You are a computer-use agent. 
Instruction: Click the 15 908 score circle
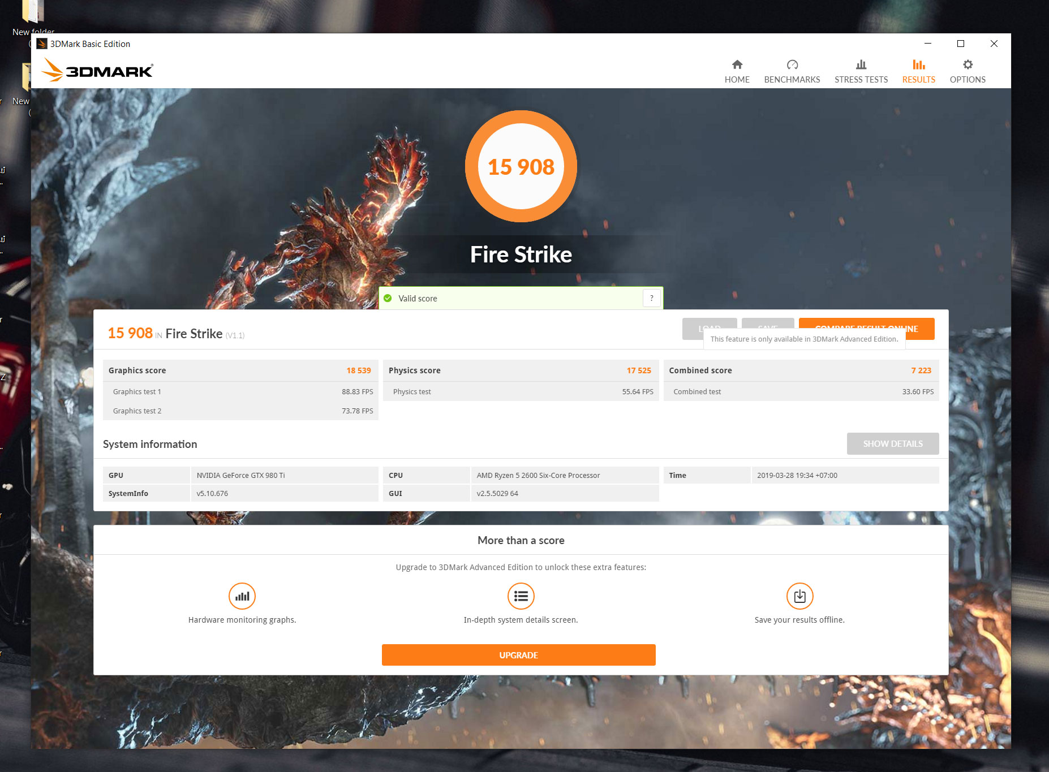pos(521,166)
